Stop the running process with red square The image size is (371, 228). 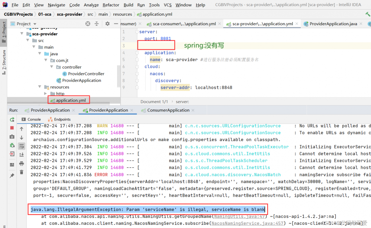pyautogui.click(x=12, y=128)
